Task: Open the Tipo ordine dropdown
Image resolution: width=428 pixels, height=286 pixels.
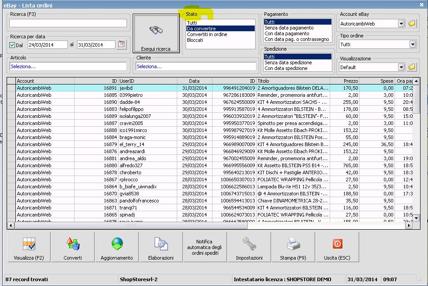Action: click(x=412, y=44)
